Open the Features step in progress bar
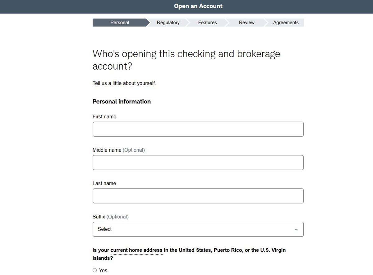Screen dimensions: 373x275 (x=207, y=22)
